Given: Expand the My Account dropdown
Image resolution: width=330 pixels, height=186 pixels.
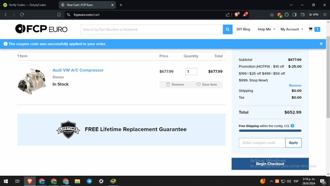Looking at the screenshot, I should (292, 29).
